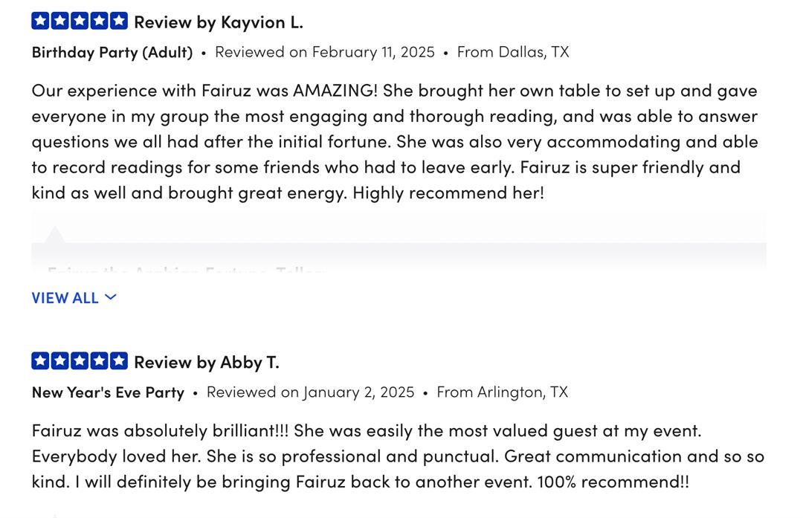This screenshot has height=518, width=803.
Task: Click the fourth star of Abby T.'s rating
Action: [x=99, y=361]
